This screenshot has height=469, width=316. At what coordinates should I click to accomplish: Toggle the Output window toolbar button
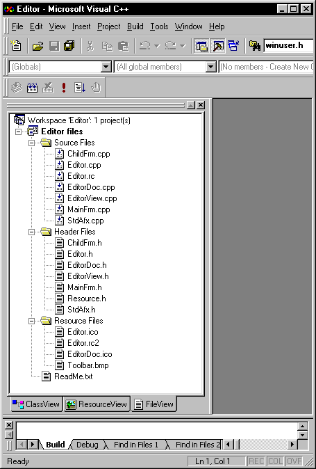tap(218, 46)
